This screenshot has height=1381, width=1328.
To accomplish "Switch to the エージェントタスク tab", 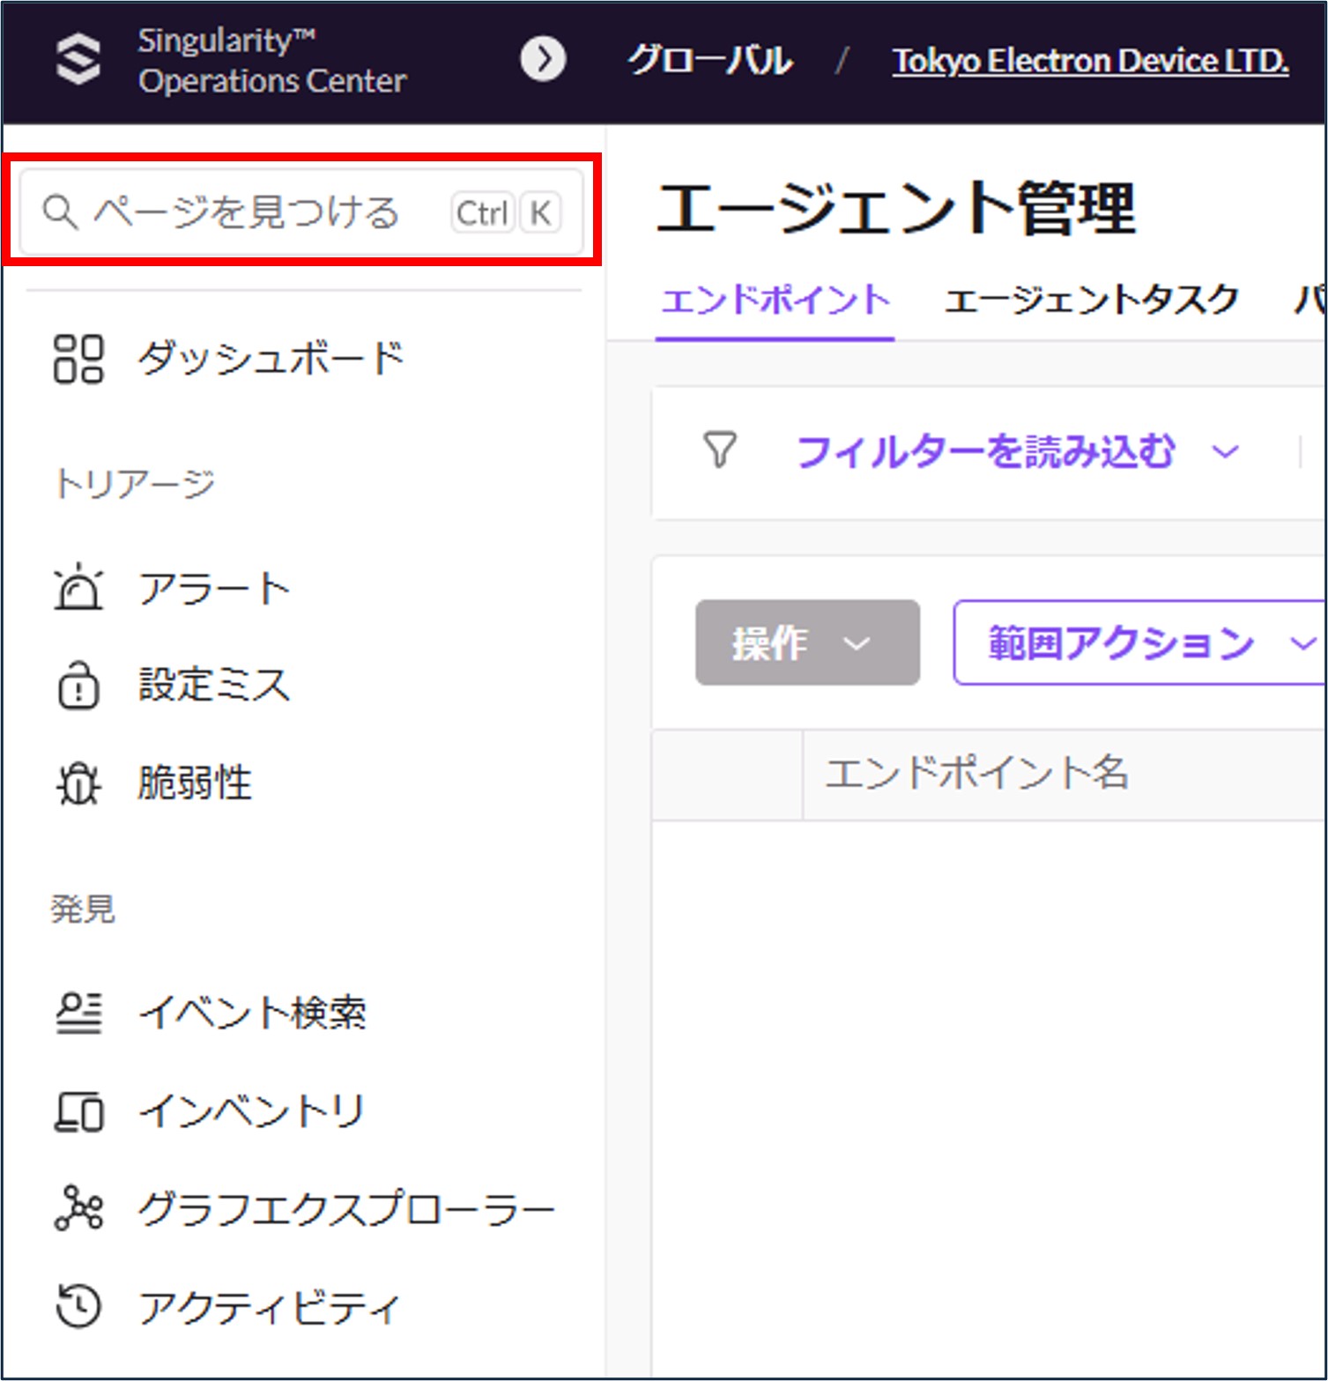I will pyautogui.click(x=1091, y=301).
